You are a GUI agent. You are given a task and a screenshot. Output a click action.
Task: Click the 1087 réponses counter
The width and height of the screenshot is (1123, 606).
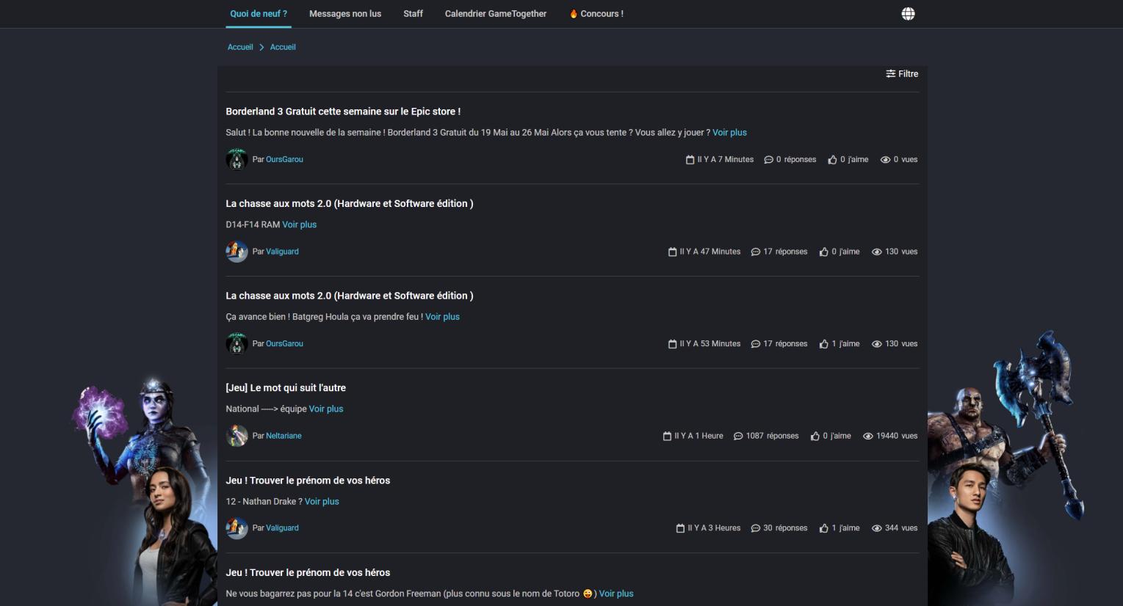point(768,435)
